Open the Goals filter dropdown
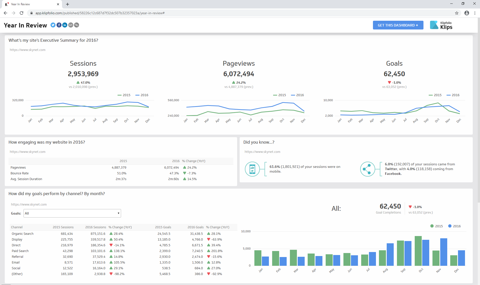The image size is (480, 285). click(72, 213)
